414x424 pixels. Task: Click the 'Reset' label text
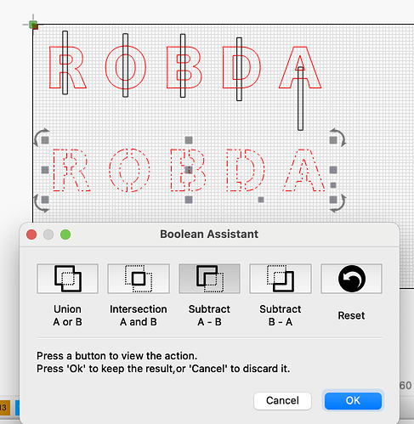click(x=351, y=315)
